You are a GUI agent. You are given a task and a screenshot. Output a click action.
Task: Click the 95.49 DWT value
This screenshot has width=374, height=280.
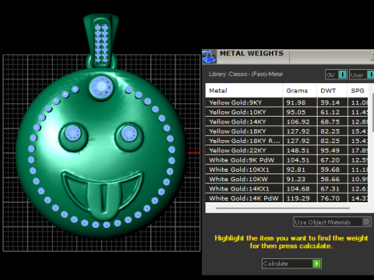pos(330,151)
